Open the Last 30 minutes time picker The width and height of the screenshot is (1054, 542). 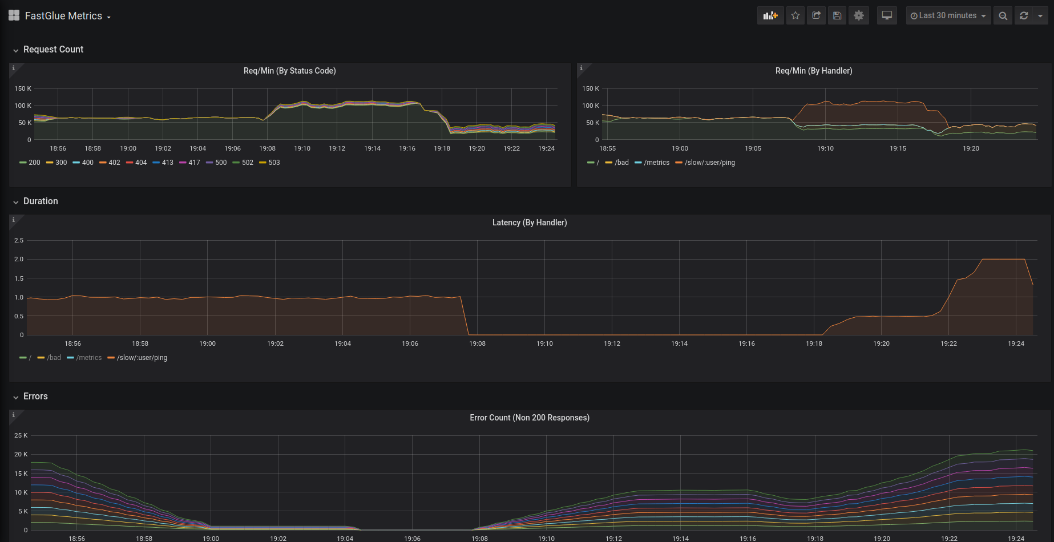tap(948, 15)
